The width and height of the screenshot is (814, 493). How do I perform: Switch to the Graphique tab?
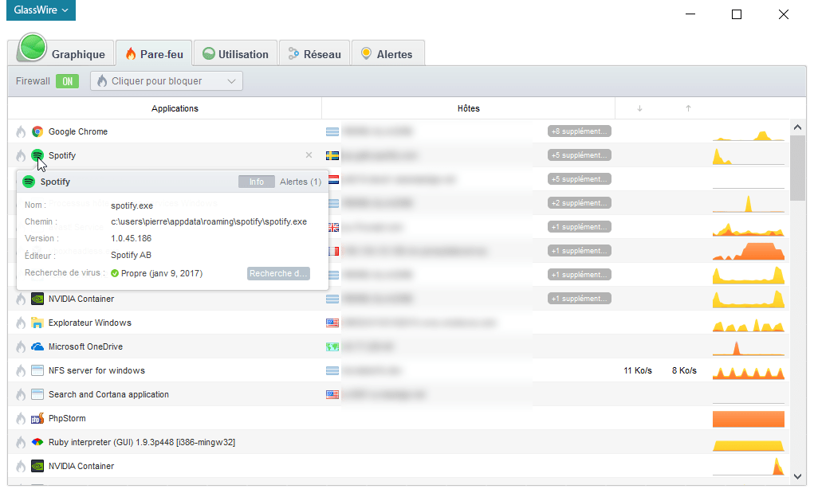click(61, 53)
